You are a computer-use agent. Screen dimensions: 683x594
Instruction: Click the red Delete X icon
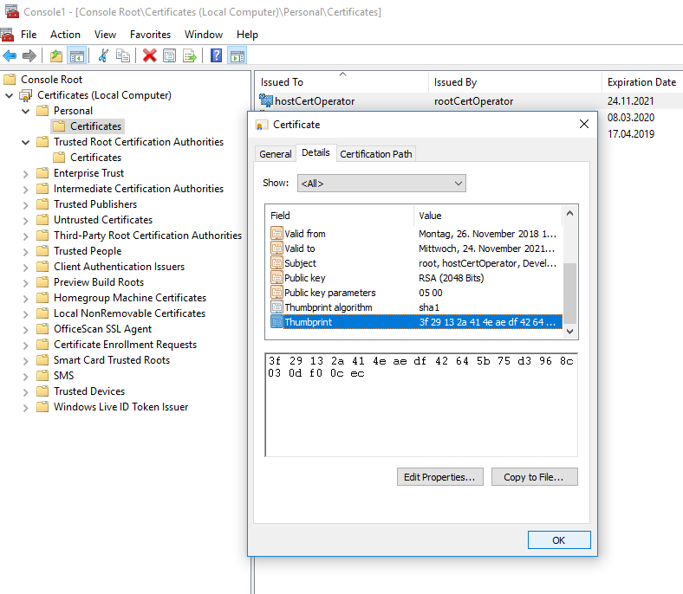(x=149, y=55)
